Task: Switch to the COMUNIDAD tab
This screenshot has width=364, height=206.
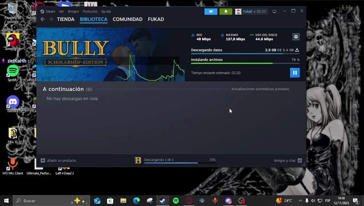Action: [128, 19]
